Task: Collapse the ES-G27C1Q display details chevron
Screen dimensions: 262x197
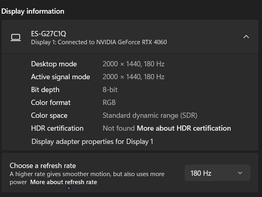Action: 246,37
